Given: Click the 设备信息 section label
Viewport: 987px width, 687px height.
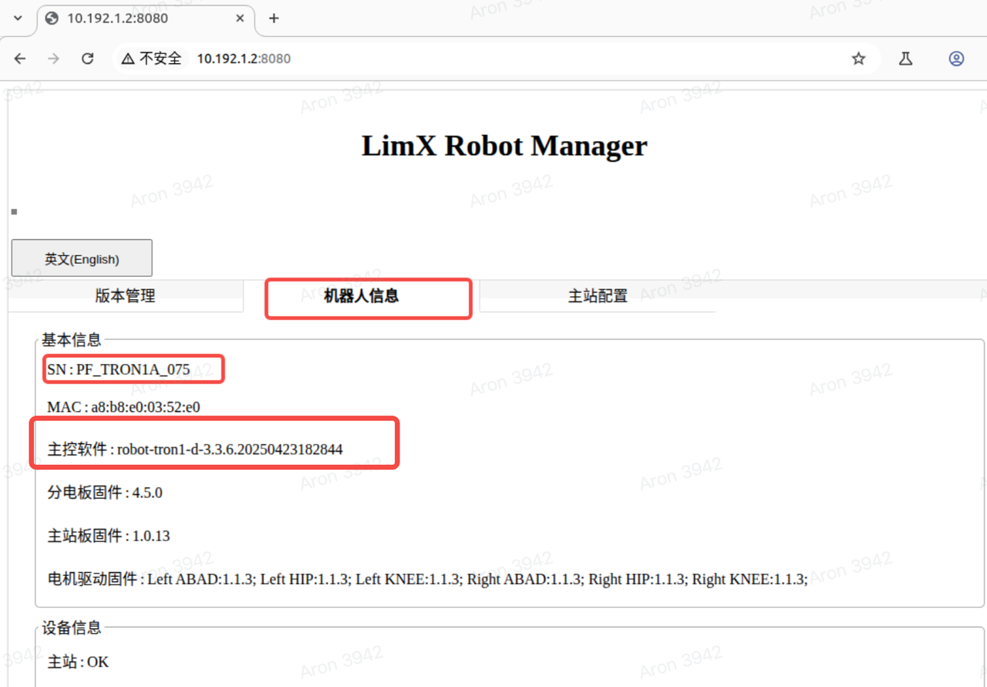Looking at the screenshot, I should click(71, 628).
